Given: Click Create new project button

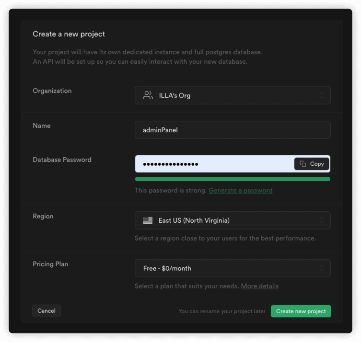Looking at the screenshot, I should click(x=301, y=311).
